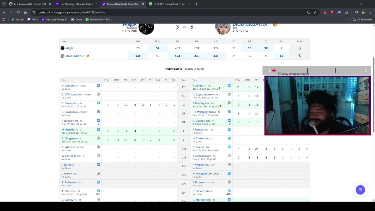Open player notes icon for C. Coward
This screenshot has width=375, height=211.
pos(98,112)
